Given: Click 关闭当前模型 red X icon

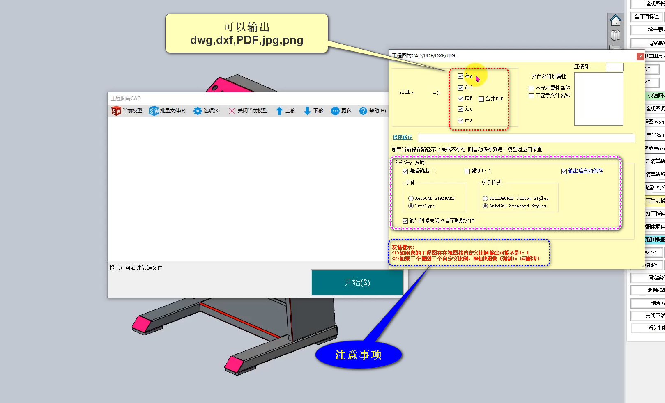Looking at the screenshot, I should pos(232,111).
